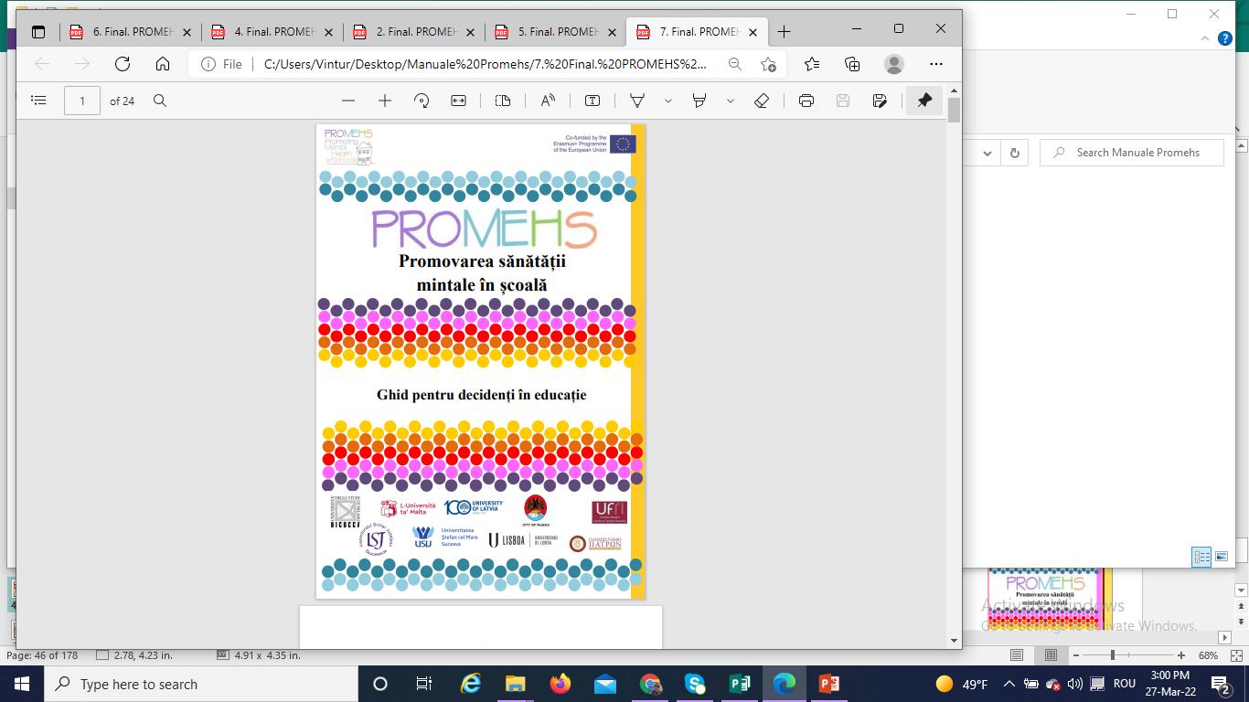Open help in the File Explorer window
The image size is (1249, 702).
[x=1225, y=38]
